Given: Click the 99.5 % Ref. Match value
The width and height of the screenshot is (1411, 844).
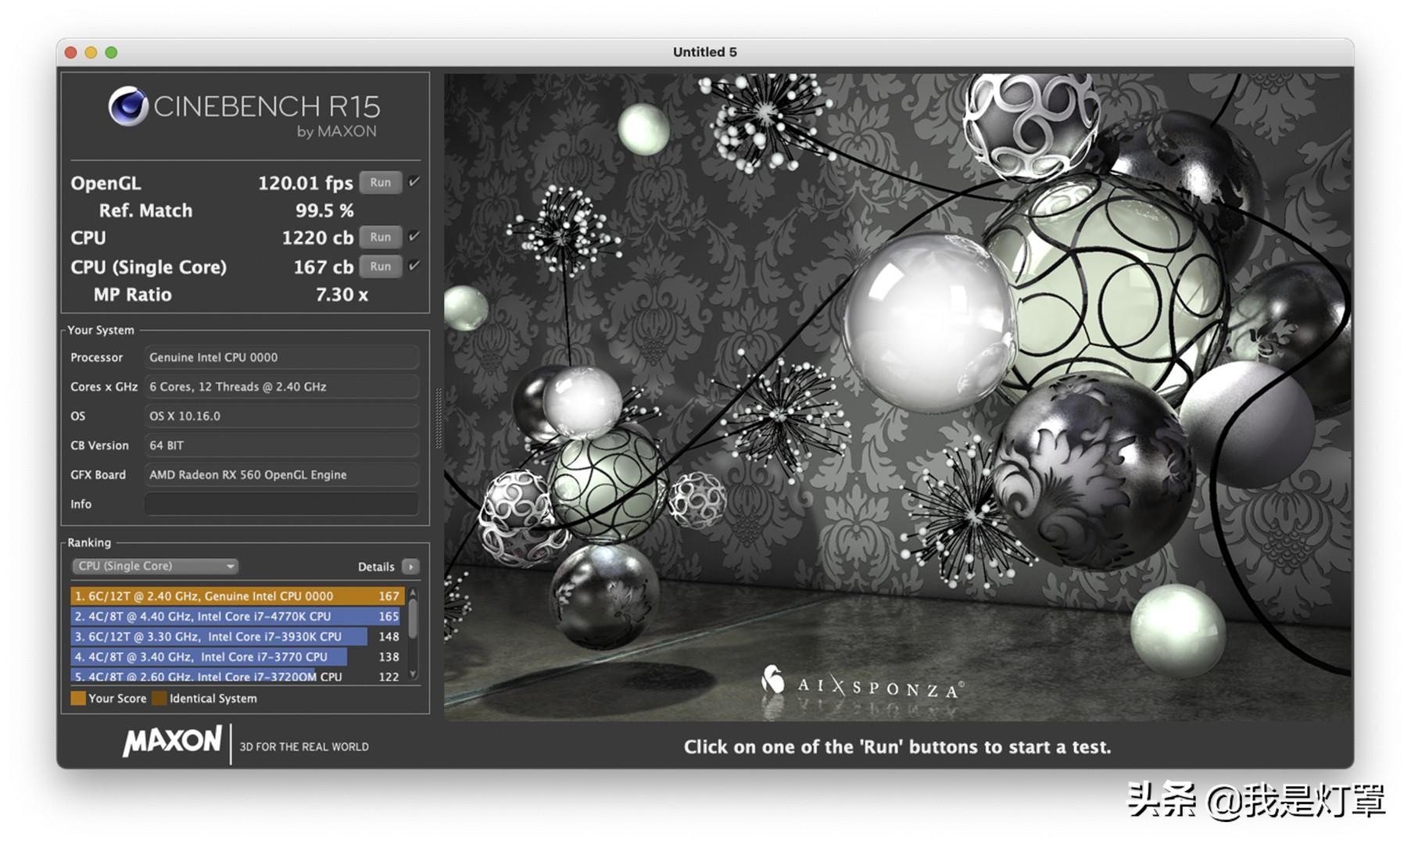Looking at the screenshot, I should coord(324,210).
